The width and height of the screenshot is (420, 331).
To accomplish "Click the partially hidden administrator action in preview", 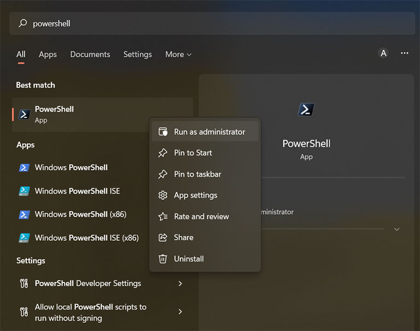I will tap(277, 212).
